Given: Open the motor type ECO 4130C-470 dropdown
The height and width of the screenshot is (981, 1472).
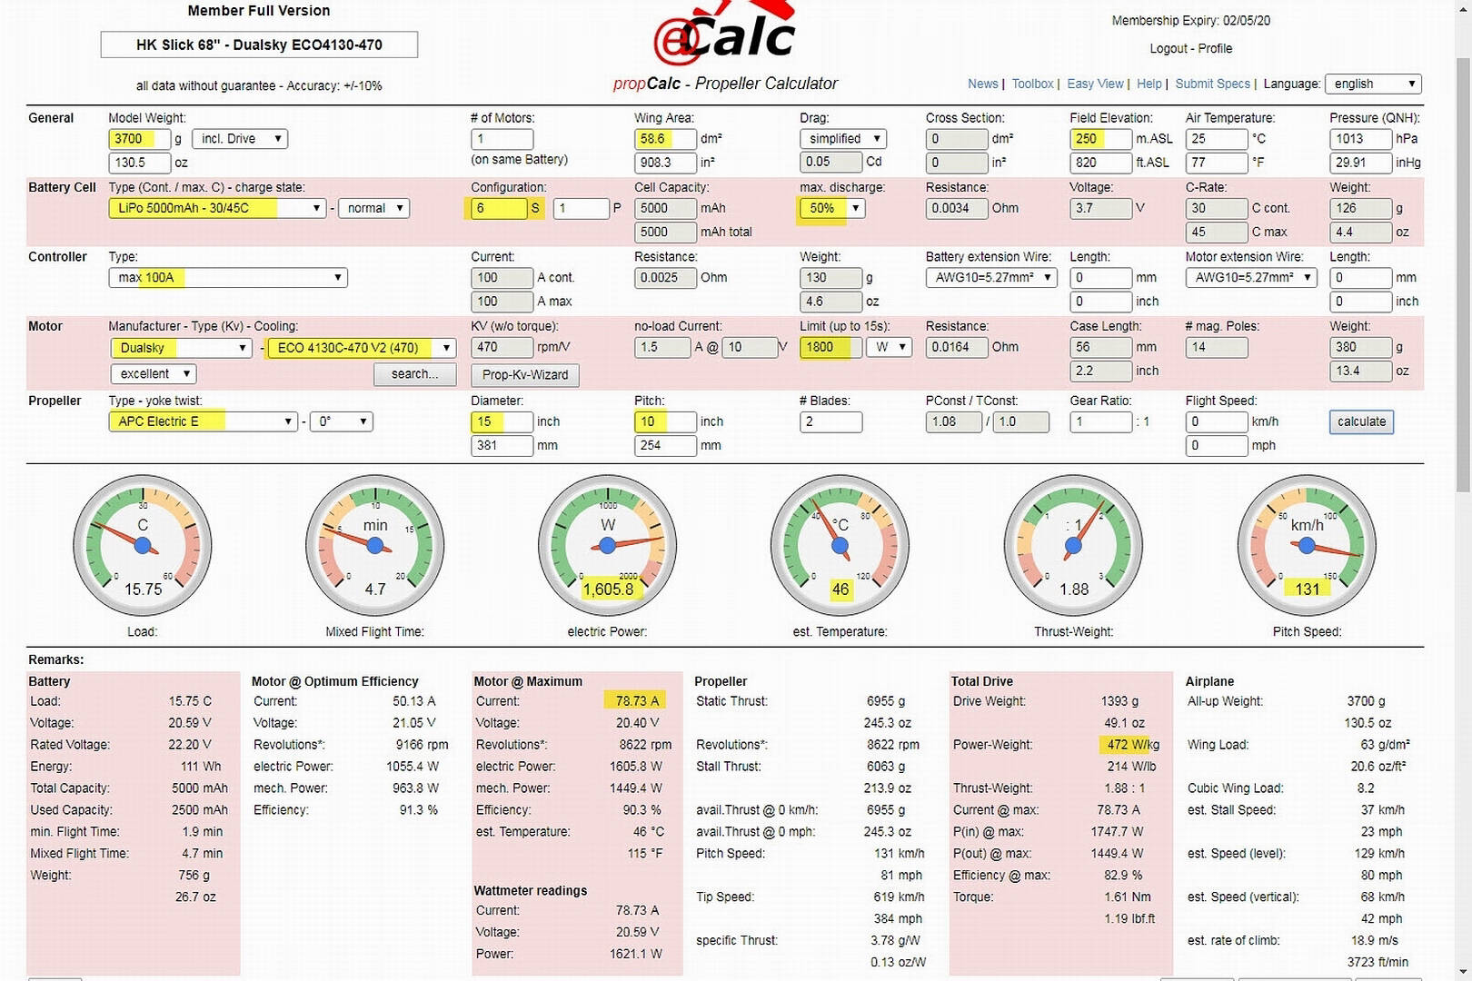Looking at the screenshot, I should tap(361, 347).
